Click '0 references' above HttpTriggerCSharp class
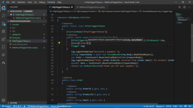 tap(67, 23)
